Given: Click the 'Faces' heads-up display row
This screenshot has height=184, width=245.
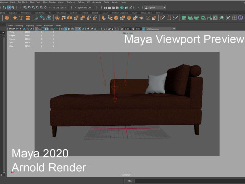Looking at the screenshot, I should coord(32,39).
